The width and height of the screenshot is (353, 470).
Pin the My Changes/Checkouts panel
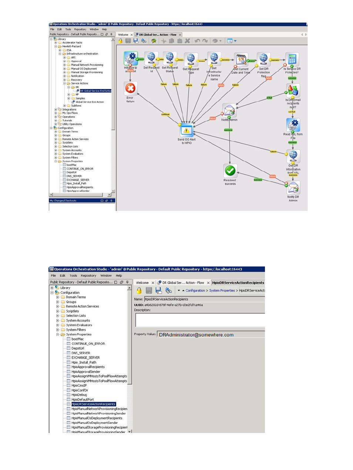tap(111, 201)
